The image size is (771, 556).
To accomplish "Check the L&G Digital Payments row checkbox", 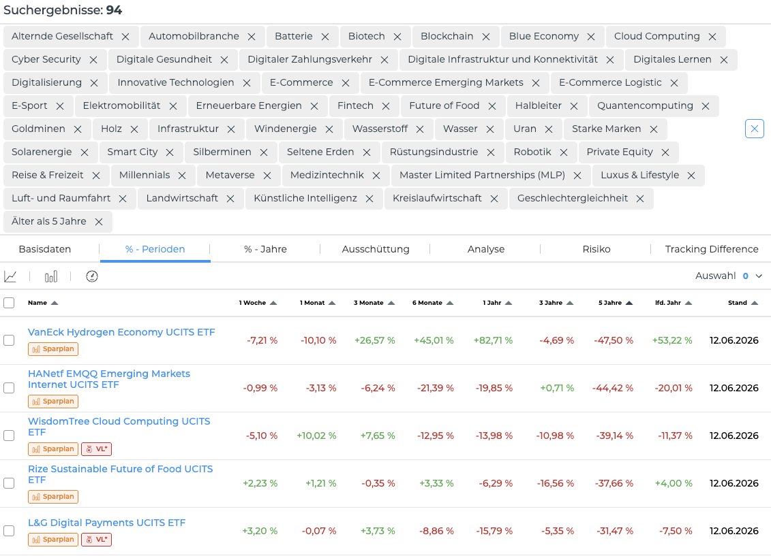I will (9, 531).
